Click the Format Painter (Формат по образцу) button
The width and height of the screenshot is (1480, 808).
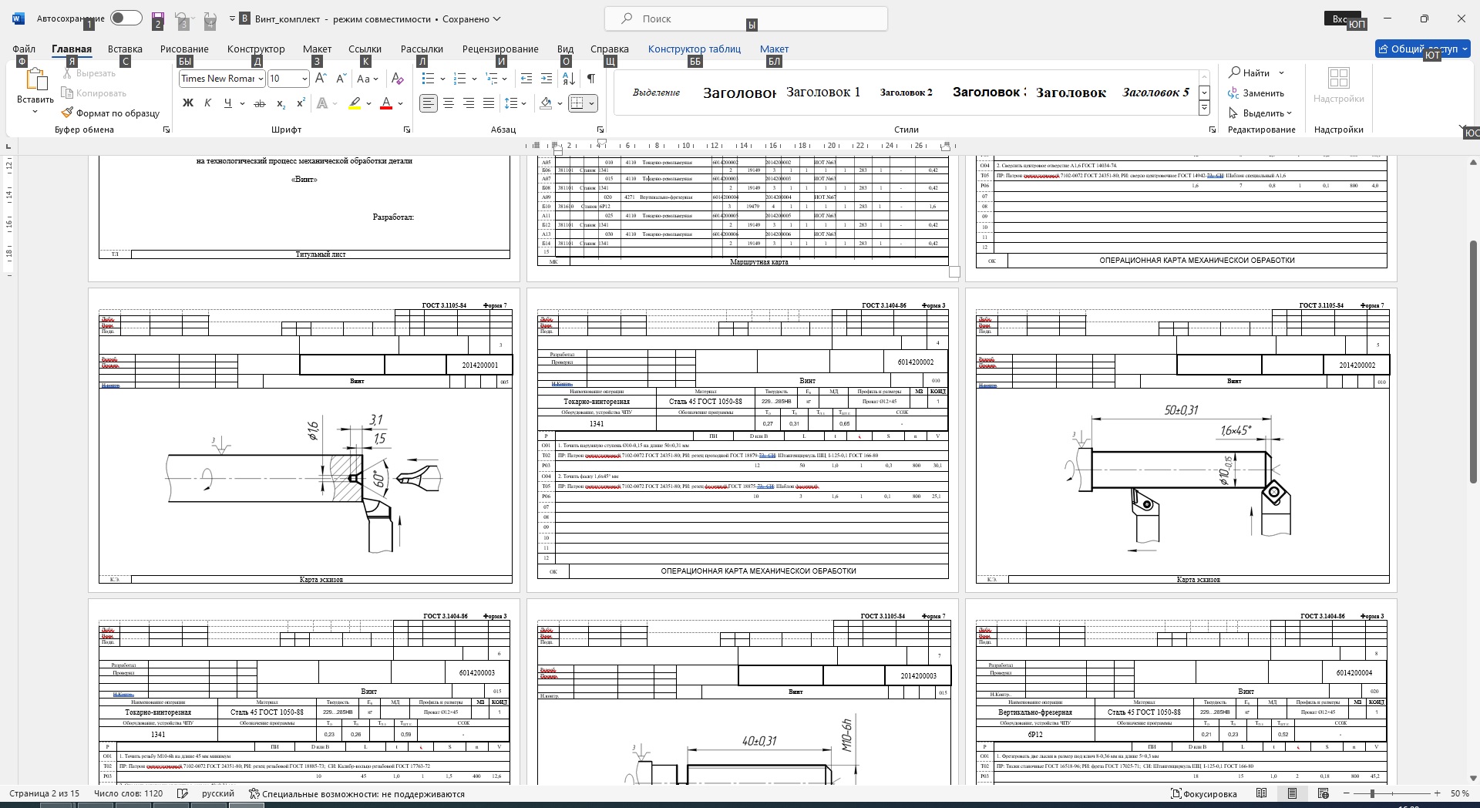111,113
